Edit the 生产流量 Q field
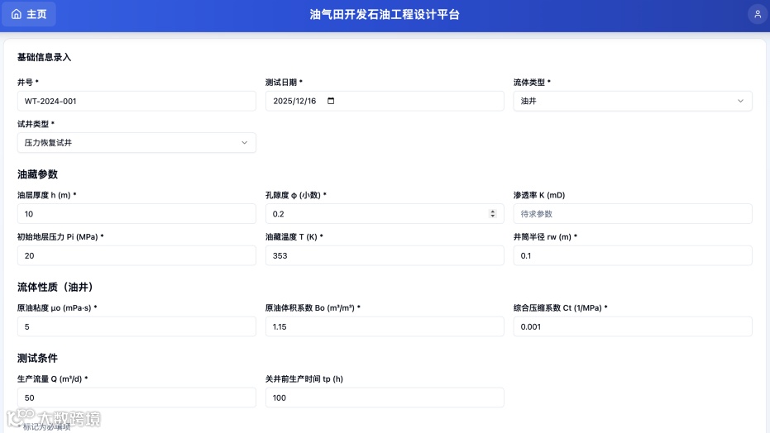The image size is (770, 433). (x=136, y=397)
